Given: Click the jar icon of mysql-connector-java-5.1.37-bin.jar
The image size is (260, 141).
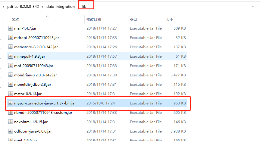Looking at the screenshot, I should point(11,103).
